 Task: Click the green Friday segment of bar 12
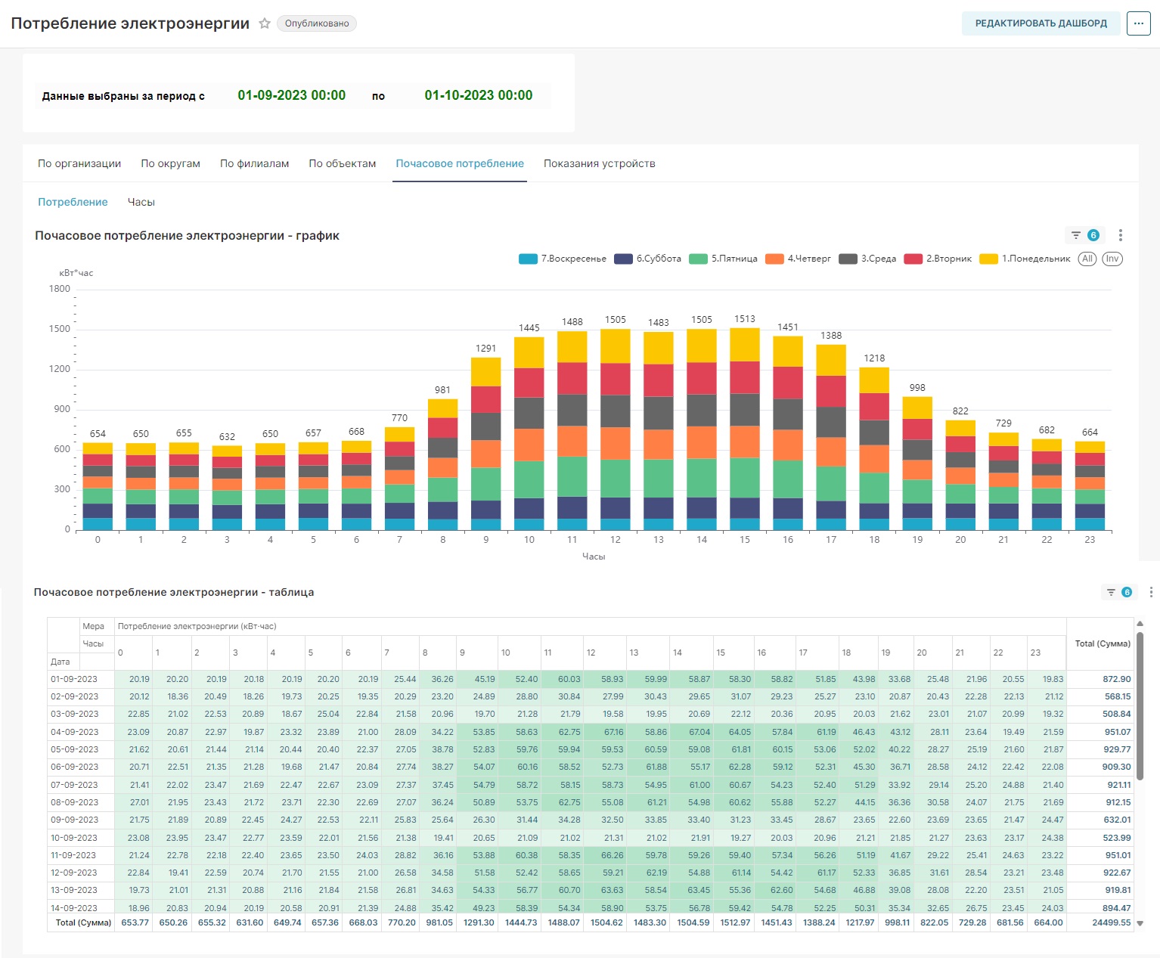615,478
